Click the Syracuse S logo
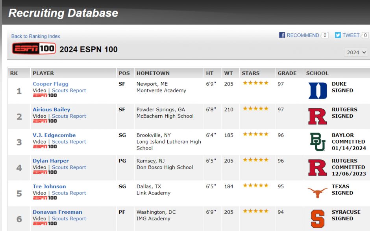 [x=318, y=219]
